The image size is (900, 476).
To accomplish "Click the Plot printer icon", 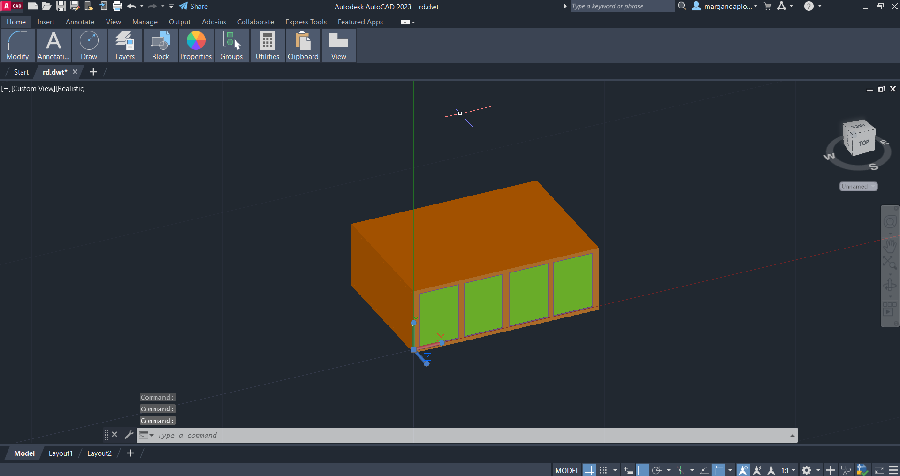I will pyautogui.click(x=117, y=7).
